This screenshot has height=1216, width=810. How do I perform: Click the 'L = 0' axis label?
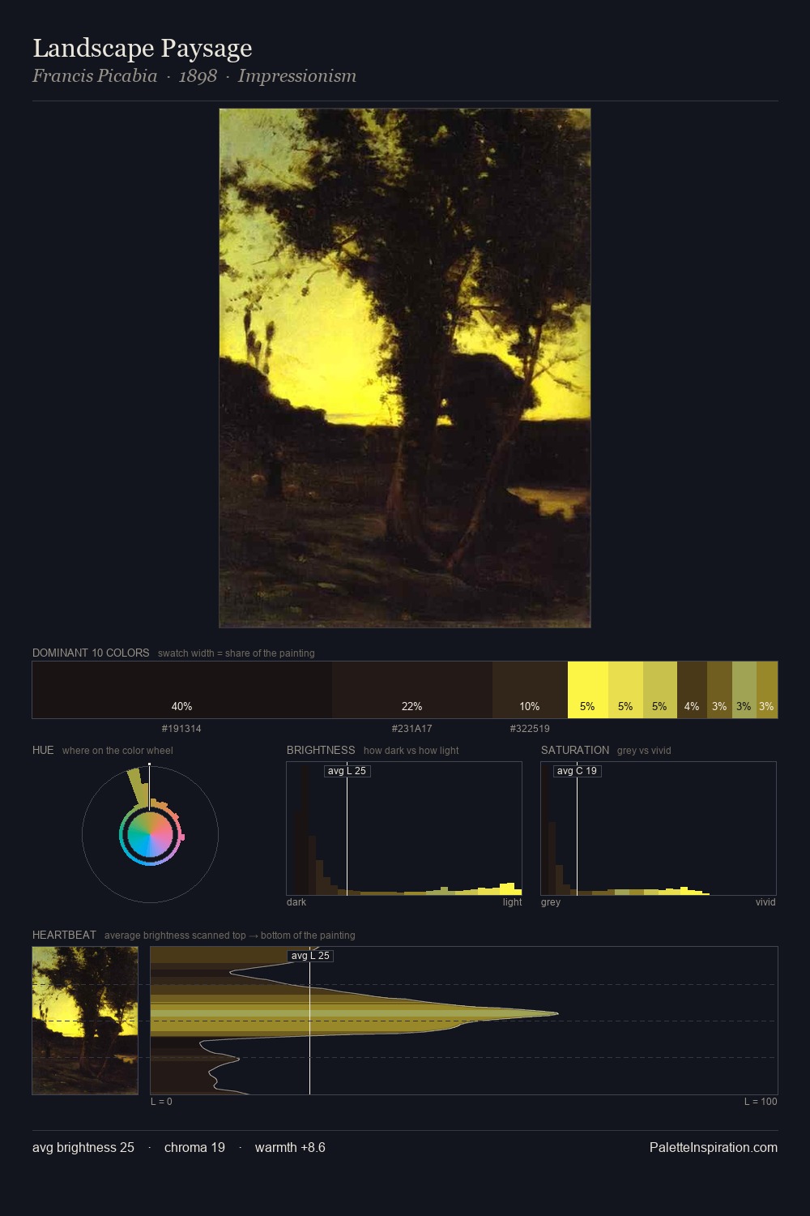click(161, 1102)
